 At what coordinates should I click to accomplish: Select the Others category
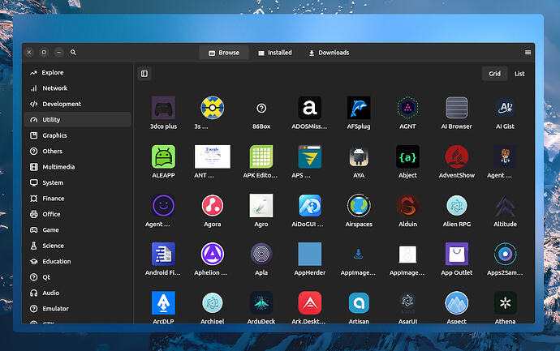coord(77,152)
